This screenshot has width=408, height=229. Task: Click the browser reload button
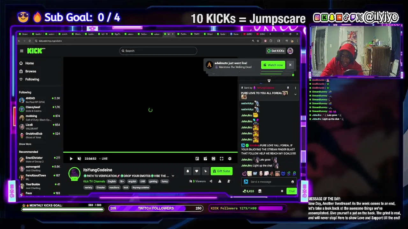pos(30,41)
